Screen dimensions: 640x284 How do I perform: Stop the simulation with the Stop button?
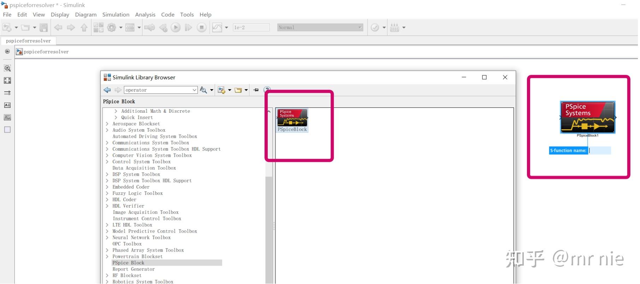pos(202,27)
